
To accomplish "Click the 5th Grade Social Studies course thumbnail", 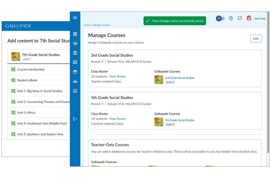I will [x=159, y=122].
